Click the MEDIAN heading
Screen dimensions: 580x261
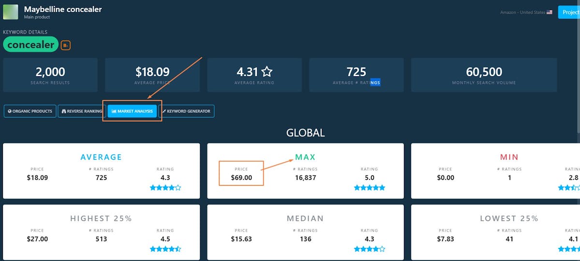[x=305, y=219]
